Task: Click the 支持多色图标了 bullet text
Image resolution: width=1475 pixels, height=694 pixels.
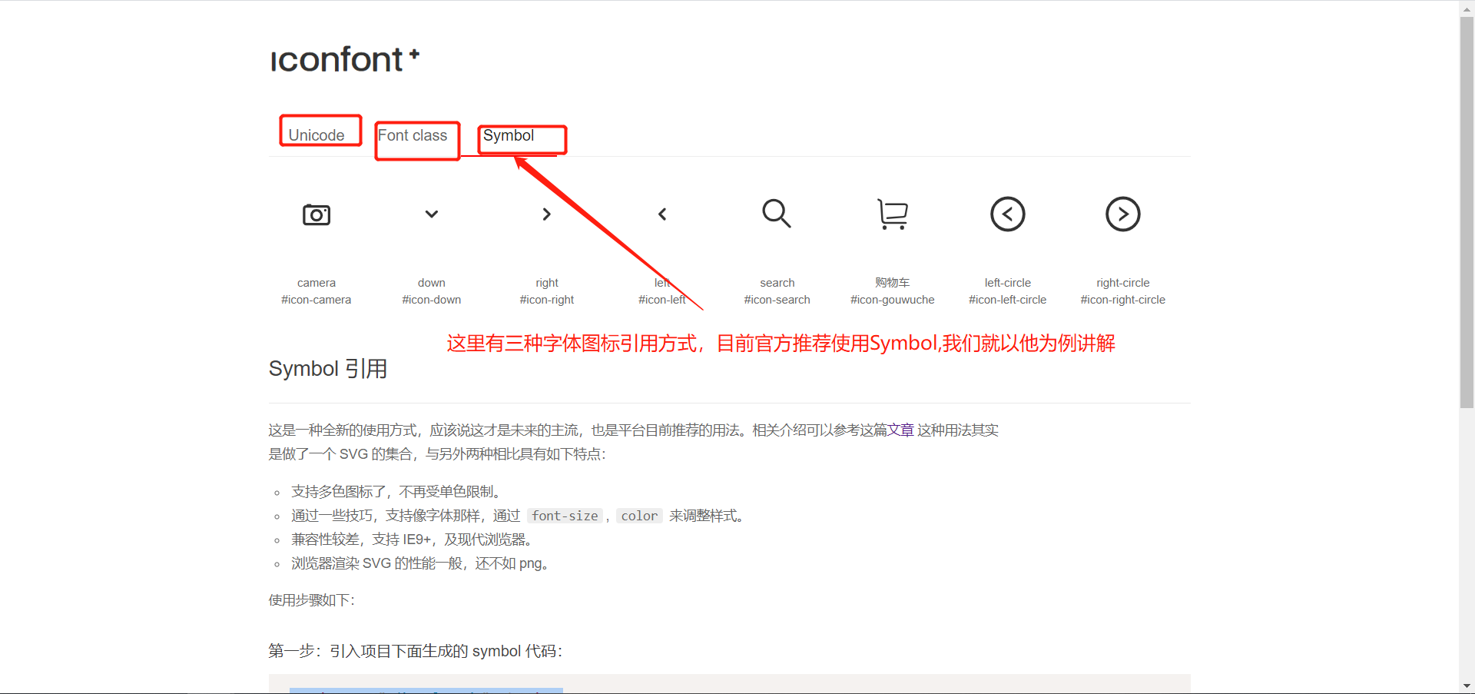Action: (x=398, y=492)
